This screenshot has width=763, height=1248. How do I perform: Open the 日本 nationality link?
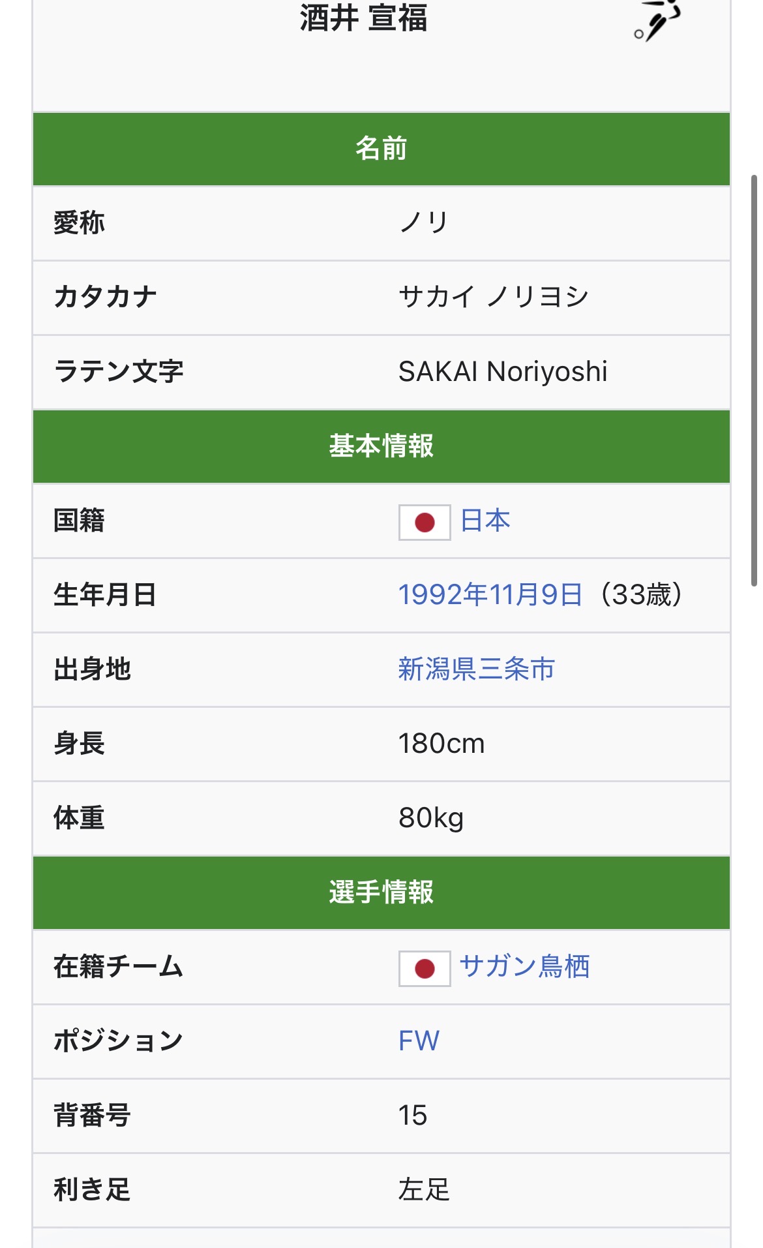[485, 521]
